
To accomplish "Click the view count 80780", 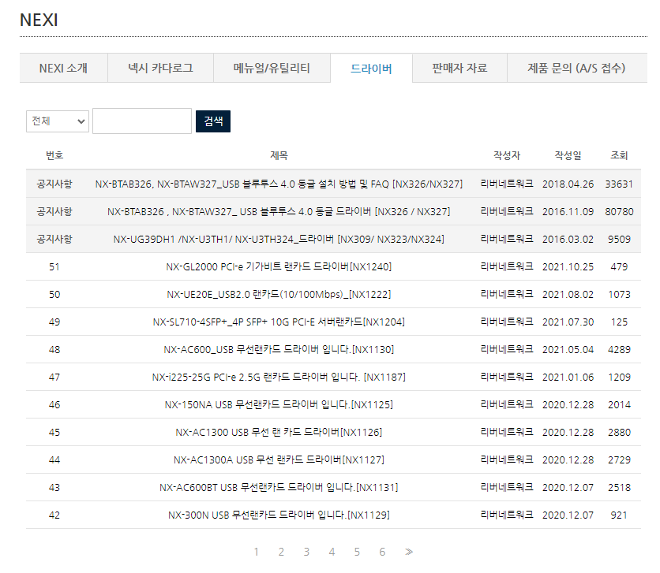I will pos(619,212).
